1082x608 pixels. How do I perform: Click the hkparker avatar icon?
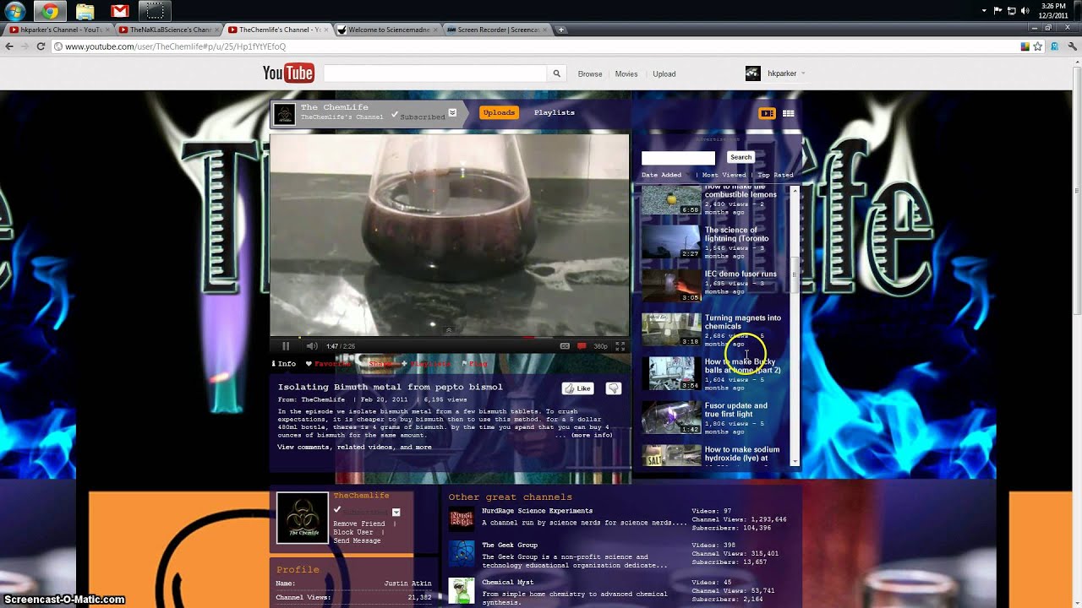752,73
